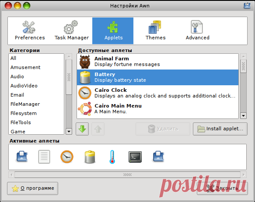
Task: Click the Animal Farm bull icon
Action: [85, 62]
